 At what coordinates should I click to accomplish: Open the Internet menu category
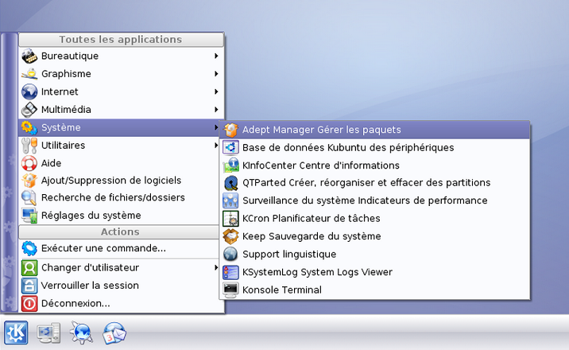tap(60, 91)
